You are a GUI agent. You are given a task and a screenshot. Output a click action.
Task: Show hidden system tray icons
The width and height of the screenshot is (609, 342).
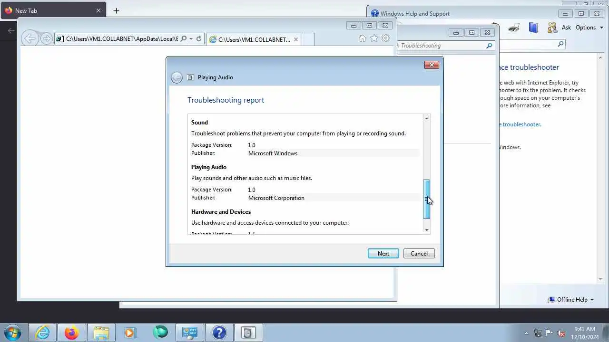(526, 333)
